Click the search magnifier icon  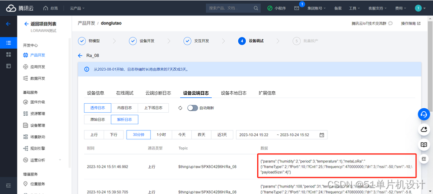click(x=256, y=8)
